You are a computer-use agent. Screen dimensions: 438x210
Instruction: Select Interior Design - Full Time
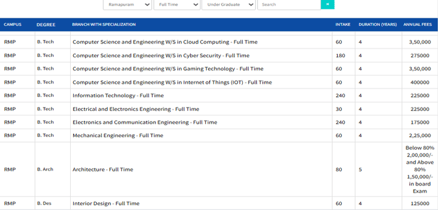(106, 204)
